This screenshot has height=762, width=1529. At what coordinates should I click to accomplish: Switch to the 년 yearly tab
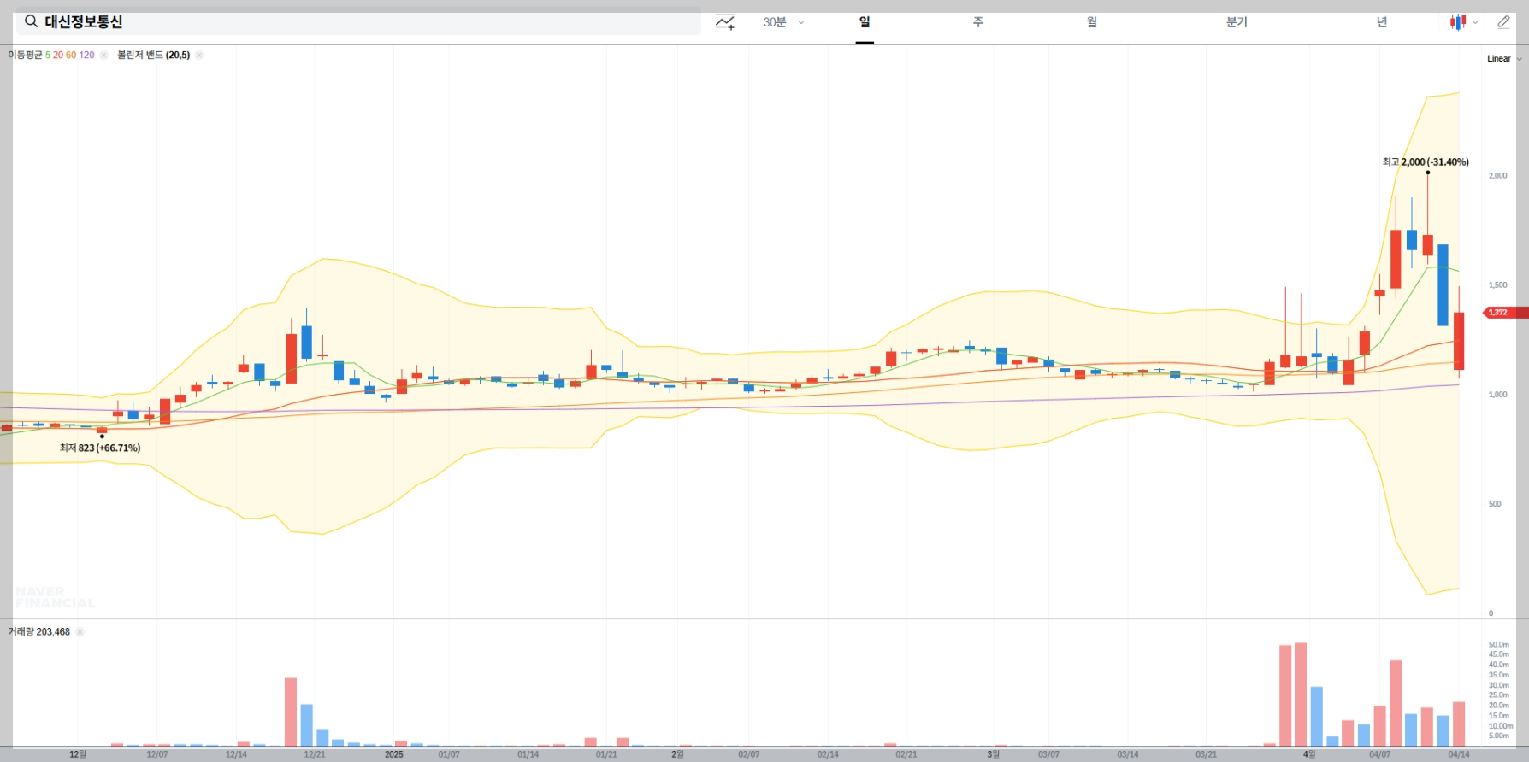coord(1382,22)
